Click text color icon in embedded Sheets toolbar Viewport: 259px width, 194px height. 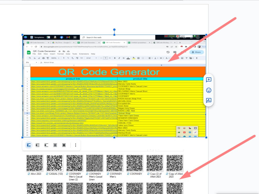coord(128,58)
